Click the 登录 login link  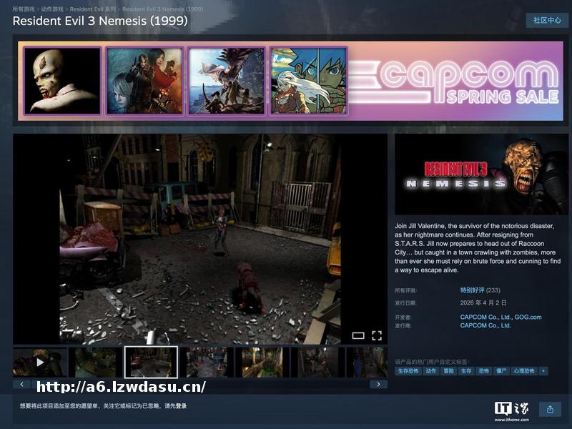tap(181, 406)
